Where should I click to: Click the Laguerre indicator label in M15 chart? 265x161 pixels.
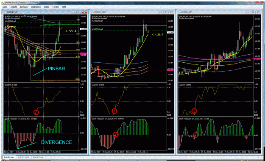[x=98, y=85]
